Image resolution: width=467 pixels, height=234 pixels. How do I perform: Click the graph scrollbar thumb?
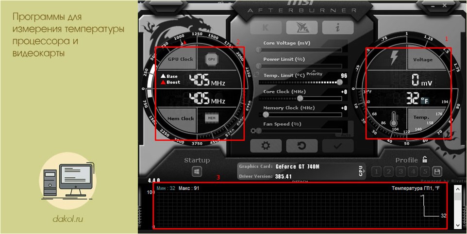tap(458, 197)
